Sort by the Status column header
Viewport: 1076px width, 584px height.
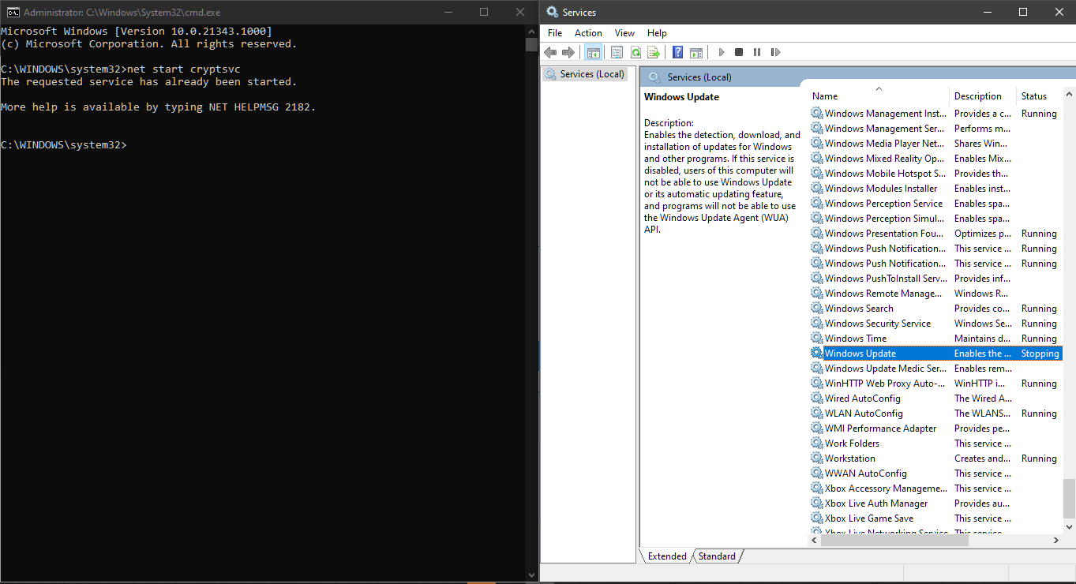(x=1039, y=96)
